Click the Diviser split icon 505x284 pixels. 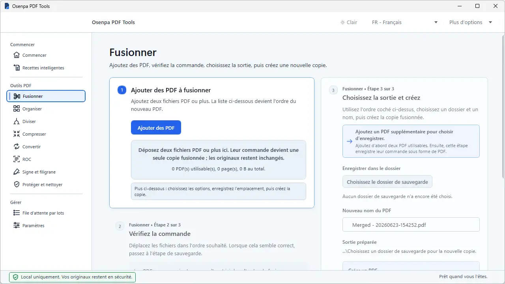[x=17, y=121]
